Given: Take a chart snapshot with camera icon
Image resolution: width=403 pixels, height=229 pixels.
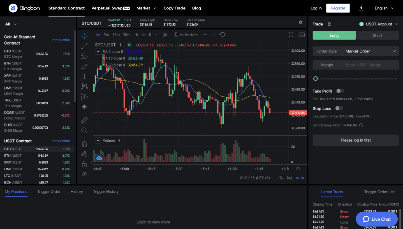Looking at the screenshot, I should (302, 35).
